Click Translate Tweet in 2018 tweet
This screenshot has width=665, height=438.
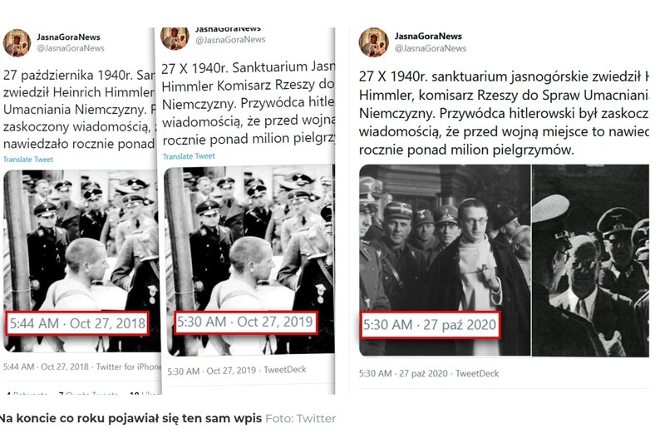click(x=28, y=160)
